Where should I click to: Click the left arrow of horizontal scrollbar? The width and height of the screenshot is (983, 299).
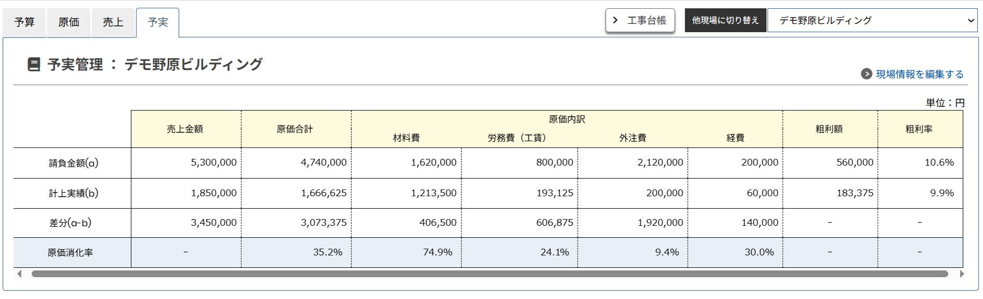tap(19, 274)
